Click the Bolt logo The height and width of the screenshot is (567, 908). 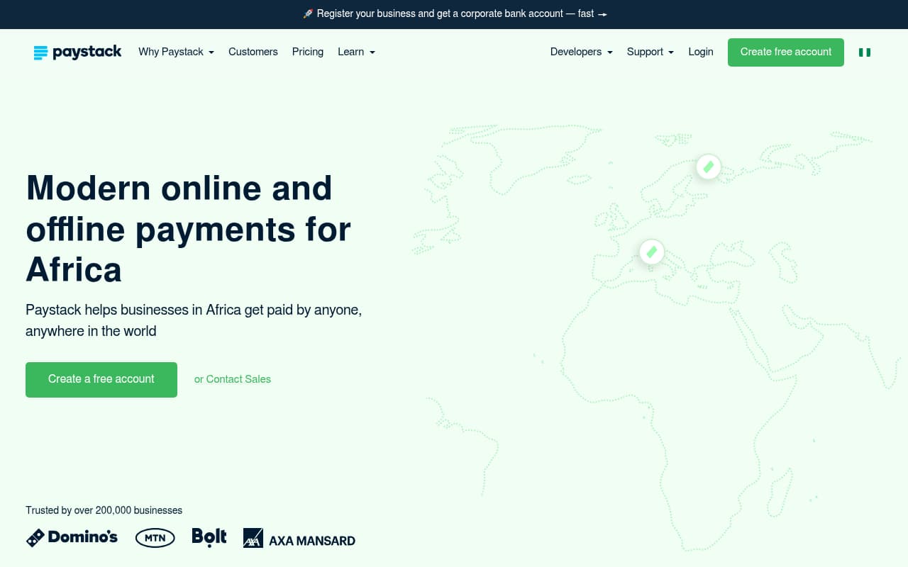(209, 537)
